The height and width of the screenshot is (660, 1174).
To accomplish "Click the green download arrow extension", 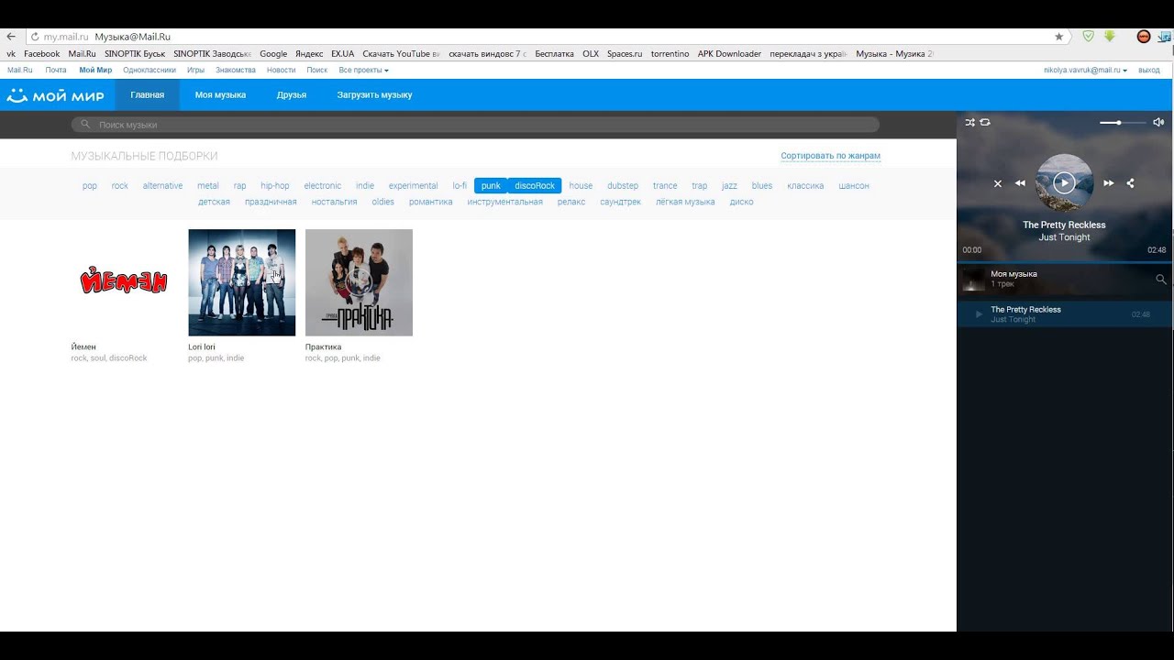I will pos(1109,37).
